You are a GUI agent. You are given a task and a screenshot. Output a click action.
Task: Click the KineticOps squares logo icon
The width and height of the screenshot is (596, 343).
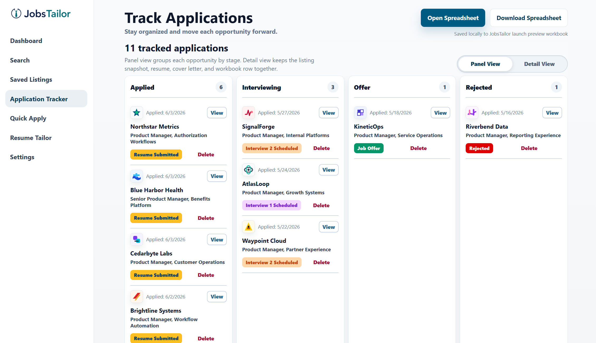pyautogui.click(x=360, y=113)
